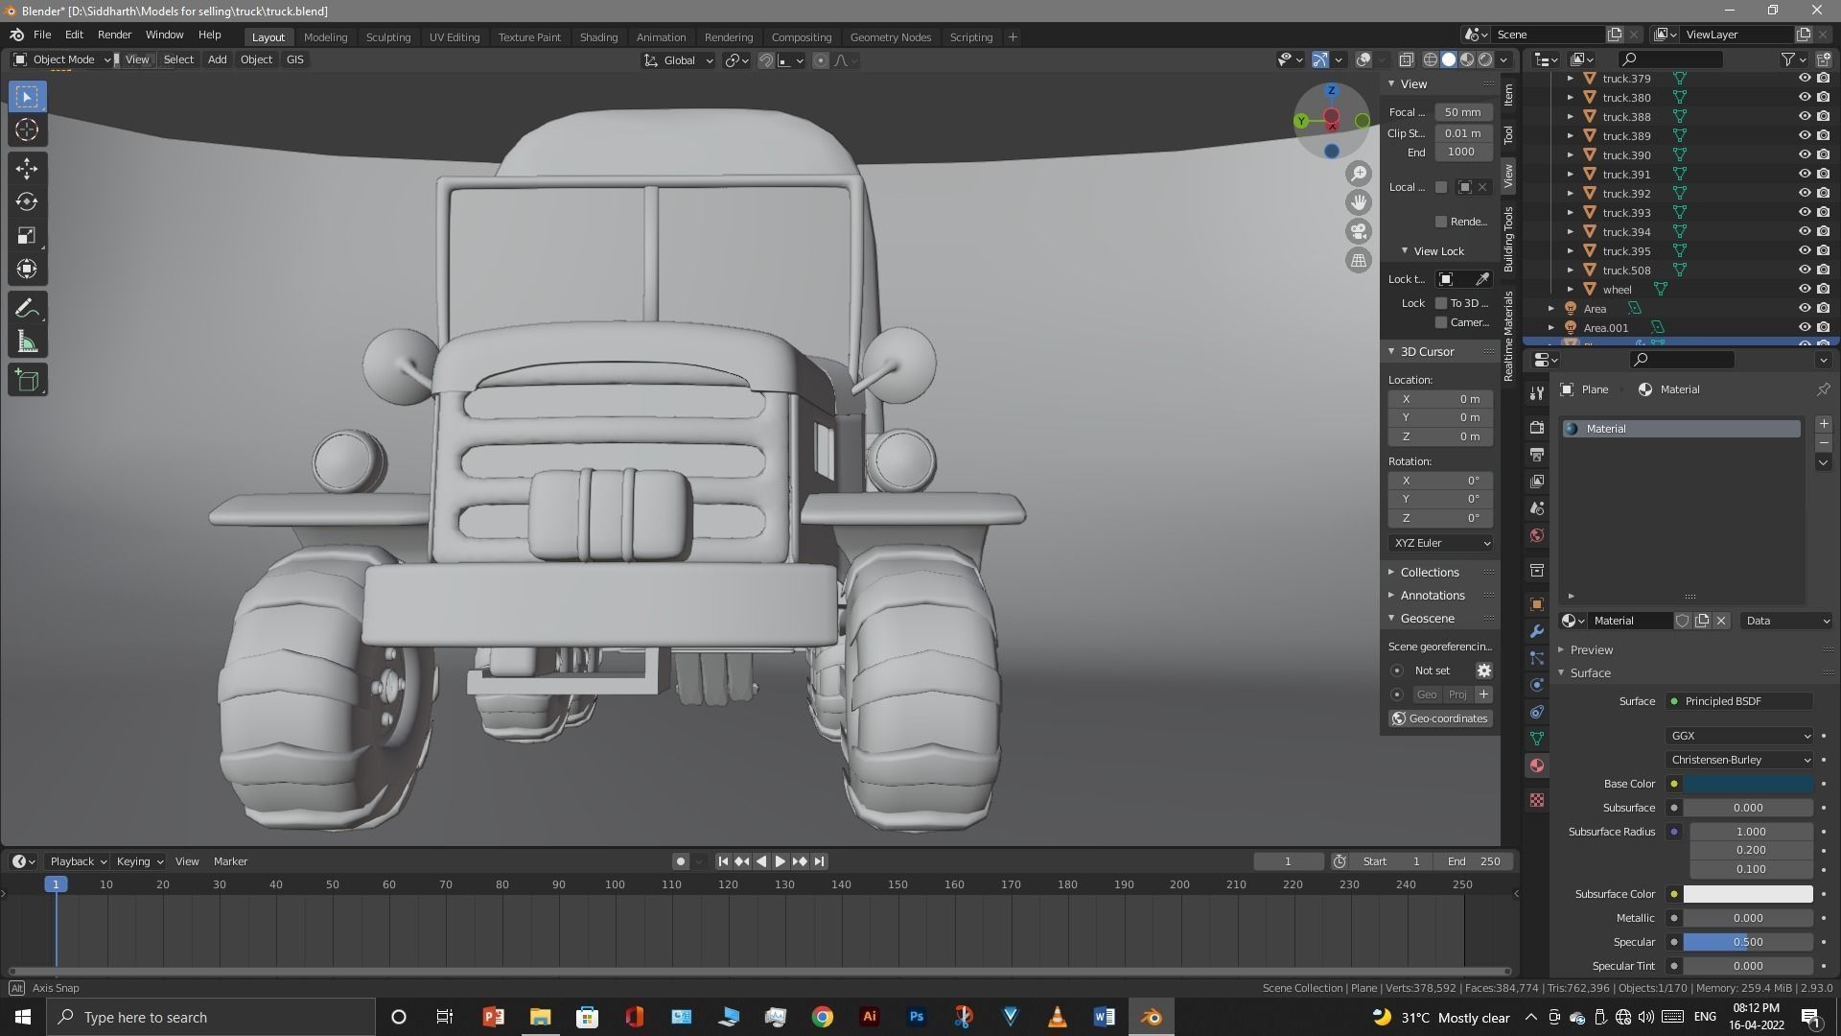
Task: Open the XYZ Euler rotation mode dropdown
Action: tap(1440, 543)
